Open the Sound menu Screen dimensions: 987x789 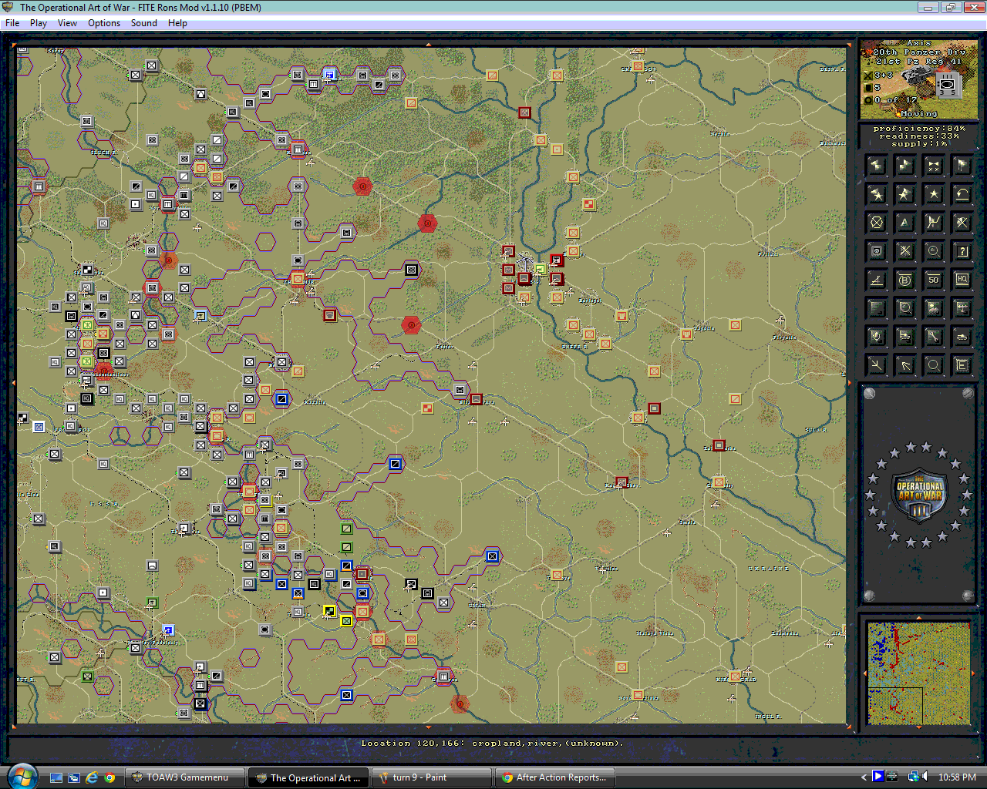pyautogui.click(x=144, y=23)
